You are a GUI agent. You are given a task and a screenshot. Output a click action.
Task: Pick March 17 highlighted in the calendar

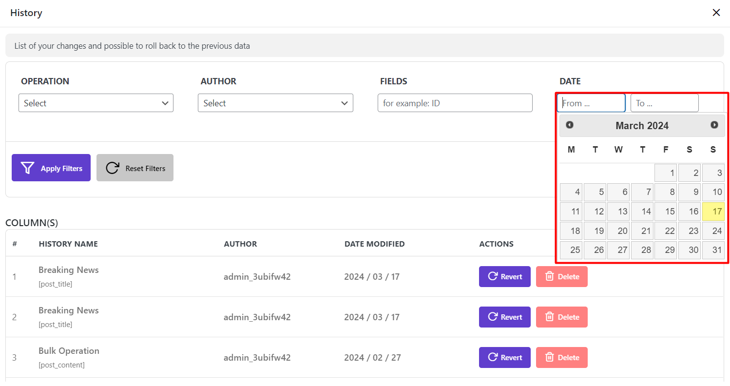click(x=713, y=212)
